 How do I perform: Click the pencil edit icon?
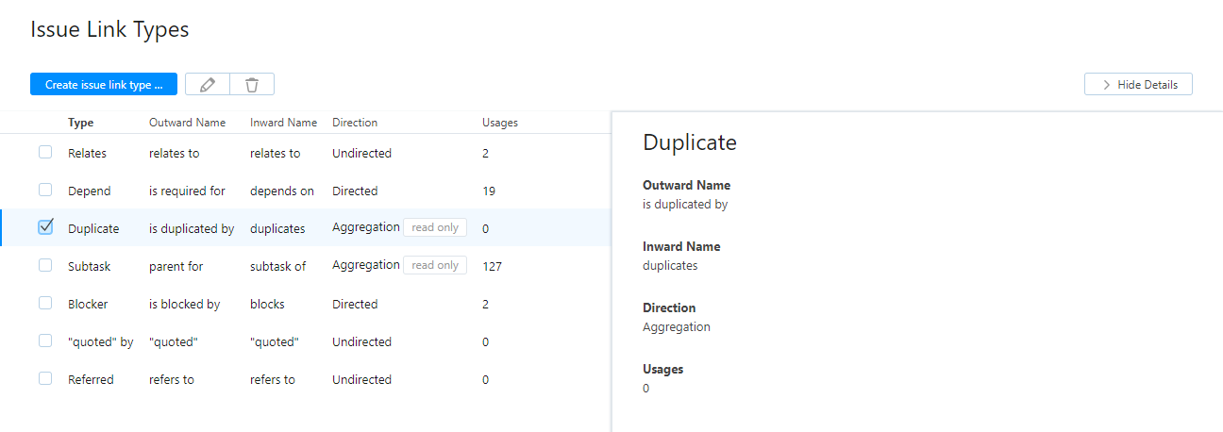[x=208, y=85]
